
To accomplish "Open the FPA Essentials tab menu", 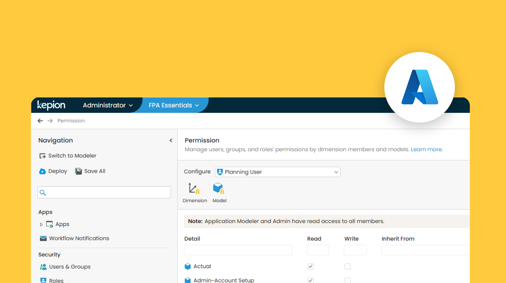I will coord(174,105).
